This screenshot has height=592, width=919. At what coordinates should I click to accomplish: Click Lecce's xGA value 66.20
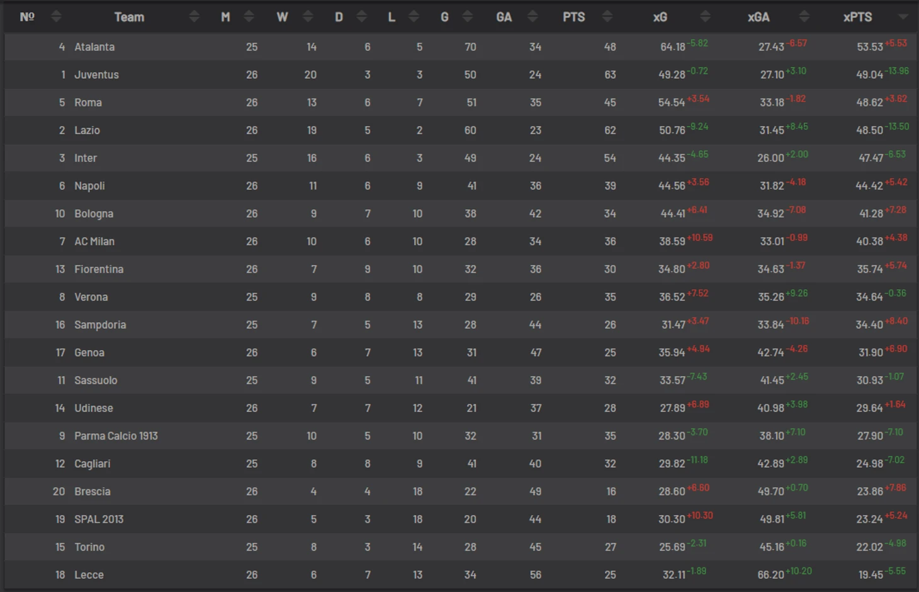(x=770, y=575)
